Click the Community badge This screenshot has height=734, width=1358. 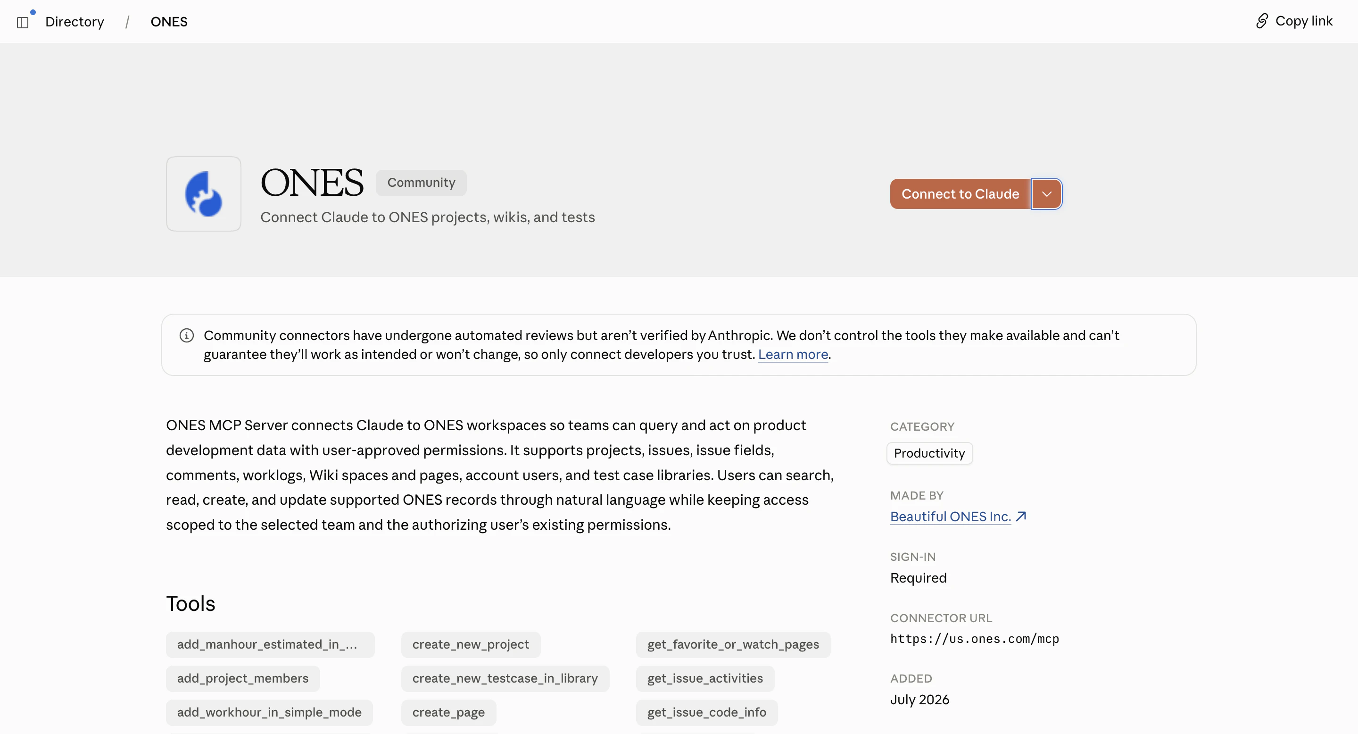[x=421, y=183]
